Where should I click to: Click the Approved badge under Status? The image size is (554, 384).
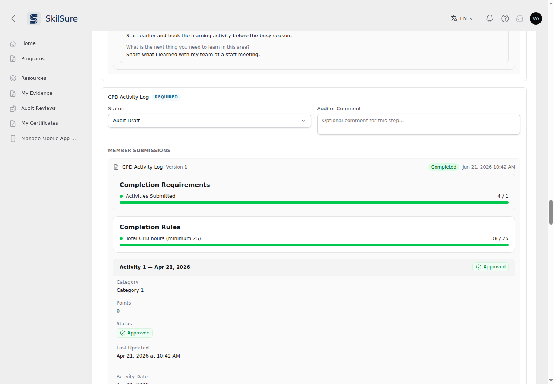[x=135, y=333]
